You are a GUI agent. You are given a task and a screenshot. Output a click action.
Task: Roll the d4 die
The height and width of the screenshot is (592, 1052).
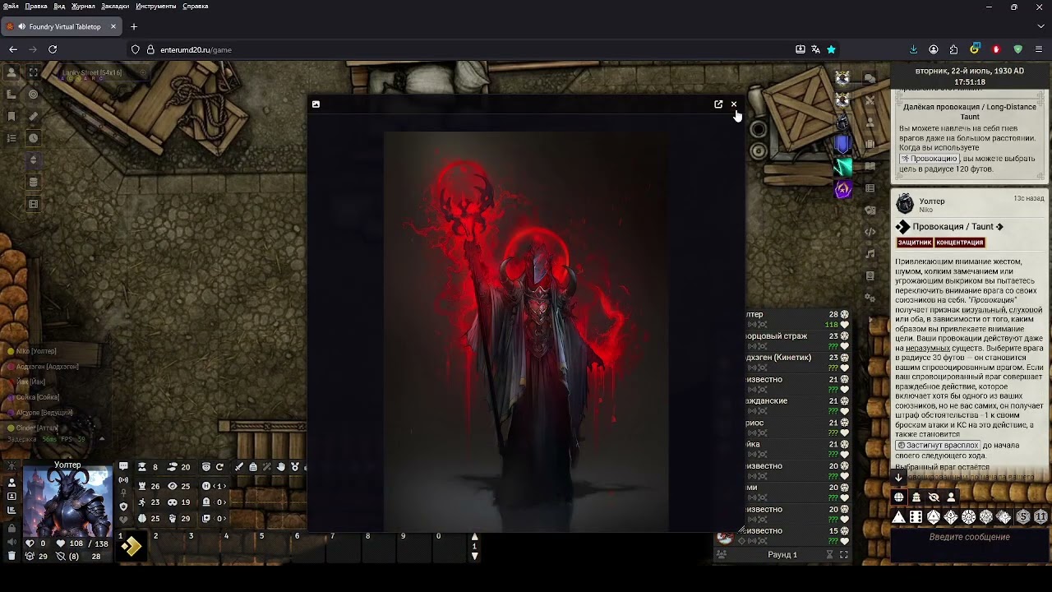[x=899, y=517]
